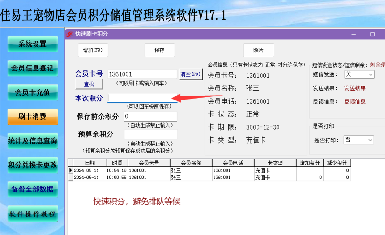The width and height of the screenshot is (385, 235).
Task: Focus the 本次积分 input field
Action: 142,98
